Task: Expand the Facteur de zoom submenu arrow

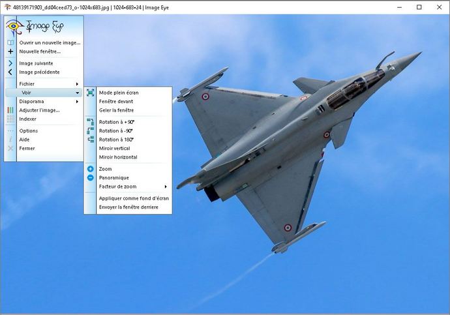Action: [x=166, y=187]
